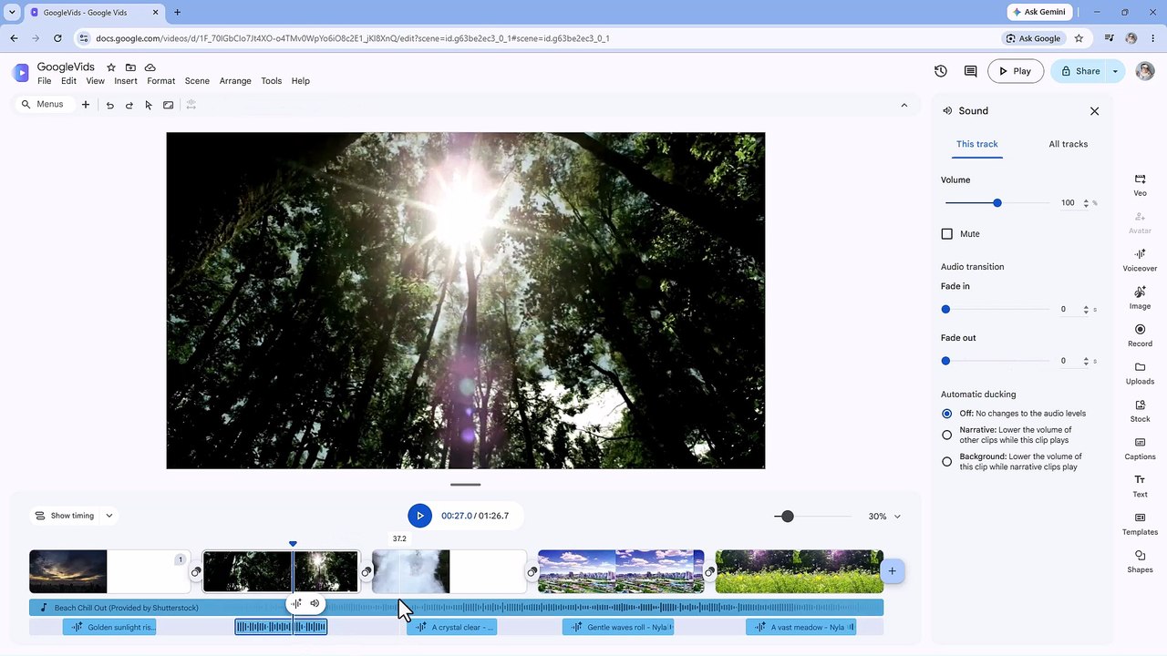Select Narrative ducking radio option
The width and height of the screenshot is (1167, 656).
click(x=946, y=435)
